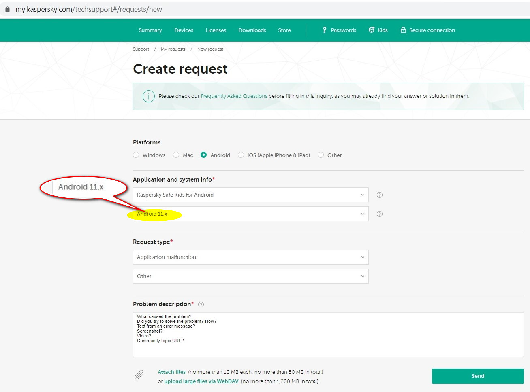Open help icon beside Android 11.x dropdown
This screenshot has height=392, width=530.
point(380,214)
